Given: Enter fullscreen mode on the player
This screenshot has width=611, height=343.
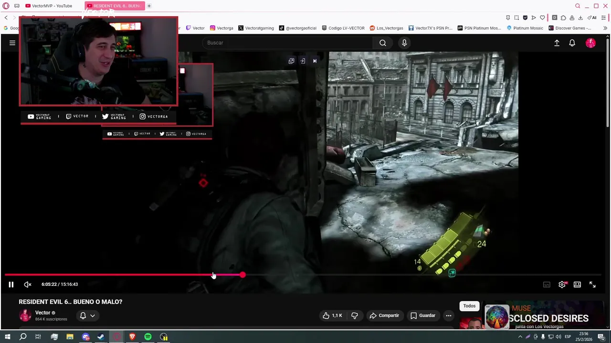Looking at the screenshot, I should pyautogui.click(x=592, y=284).
